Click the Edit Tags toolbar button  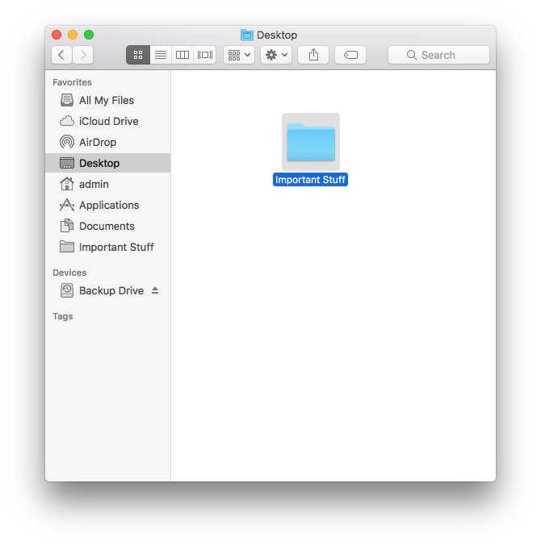point(350,55)
